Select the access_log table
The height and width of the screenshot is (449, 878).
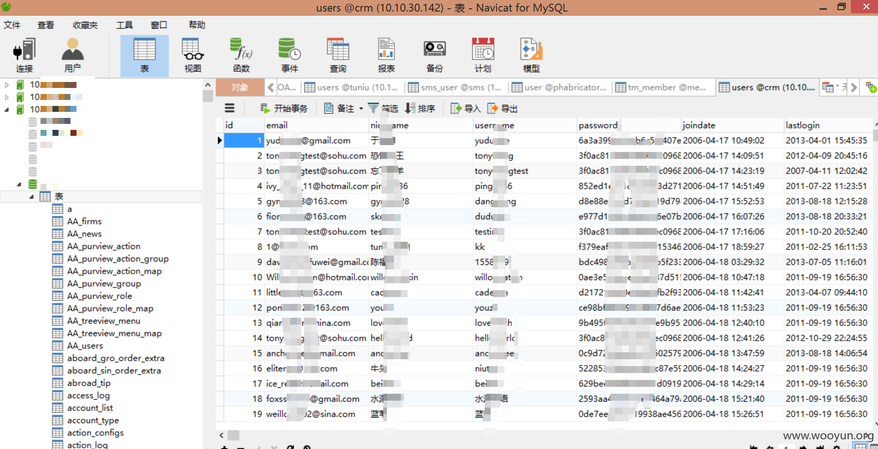[88, 396]
